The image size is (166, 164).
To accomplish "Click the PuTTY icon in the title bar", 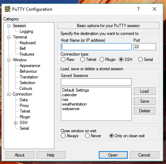I will pyautogui.click(x=8, y=9).
